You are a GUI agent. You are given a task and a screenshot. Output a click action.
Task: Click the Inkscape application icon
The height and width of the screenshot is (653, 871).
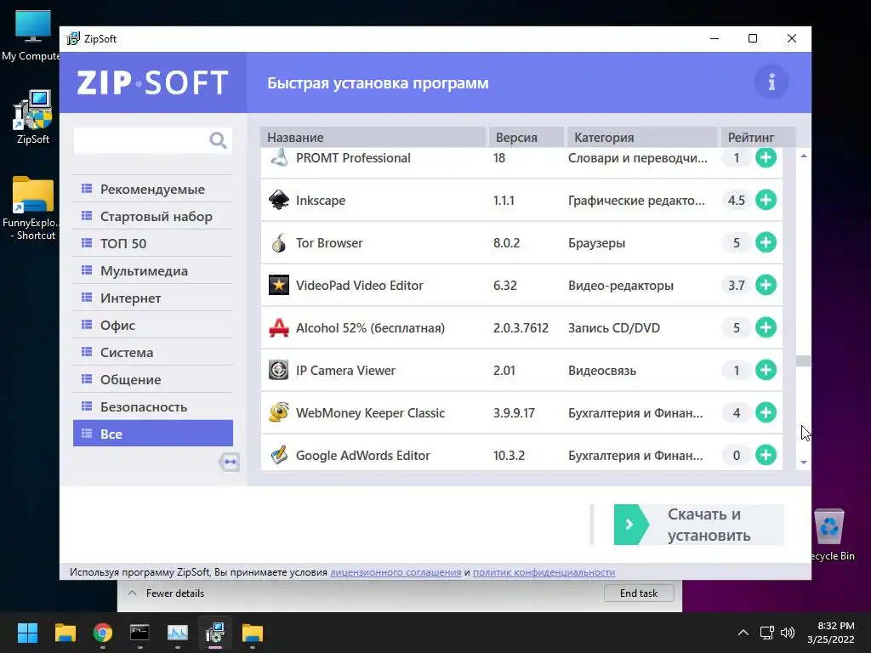(x=278, y=200)
